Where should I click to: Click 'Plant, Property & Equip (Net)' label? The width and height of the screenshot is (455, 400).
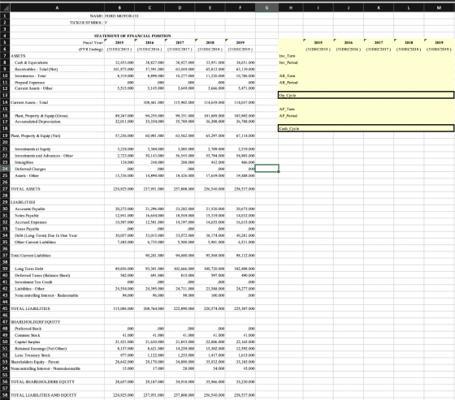36,135
